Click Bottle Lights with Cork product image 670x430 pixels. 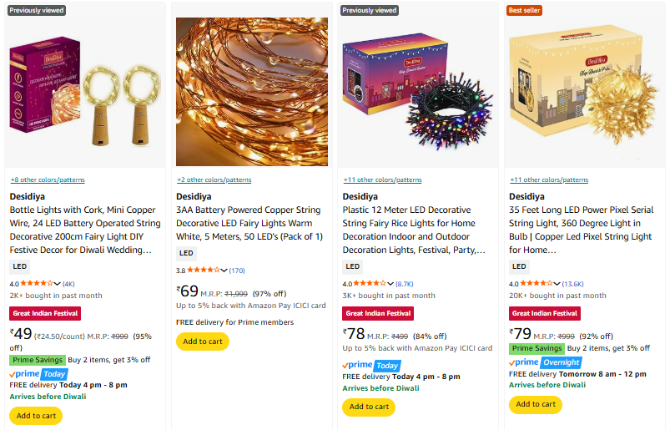(84, 92)
